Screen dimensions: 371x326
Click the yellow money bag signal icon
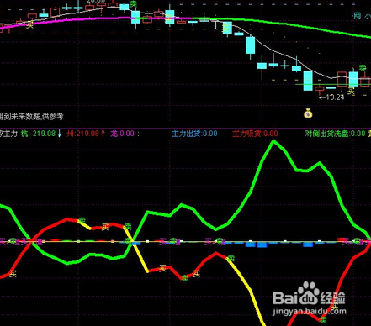[x=308, y=113]
